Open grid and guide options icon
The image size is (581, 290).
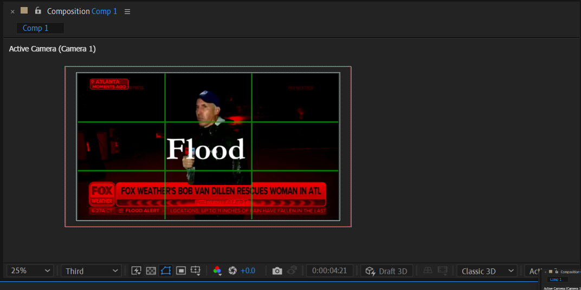click(195, 271)
